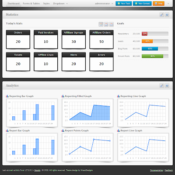The width and height of the screenshot is (175, 175).
Task: Click the Reporting Line Graph chart icon
Action: [119, 96]
